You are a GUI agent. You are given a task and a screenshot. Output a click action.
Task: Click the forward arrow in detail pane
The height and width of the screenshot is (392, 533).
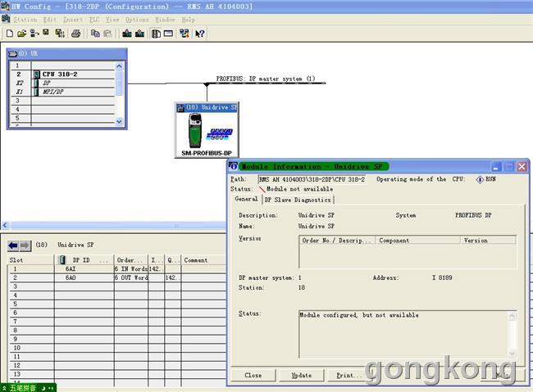(x=25, y=246)
